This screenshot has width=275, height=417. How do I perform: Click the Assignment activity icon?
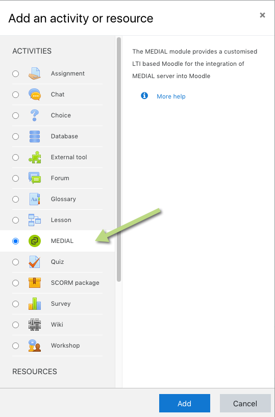35,73
